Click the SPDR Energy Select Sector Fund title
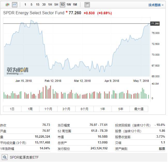 (34, 13)
